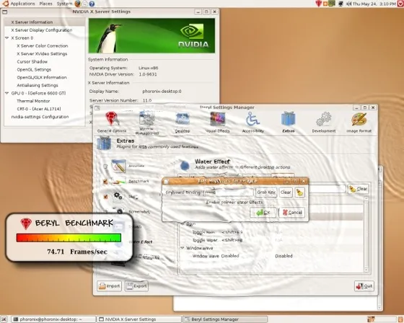Select OpenGL Settings entry
Screen dimensions: 404x323
34,69
